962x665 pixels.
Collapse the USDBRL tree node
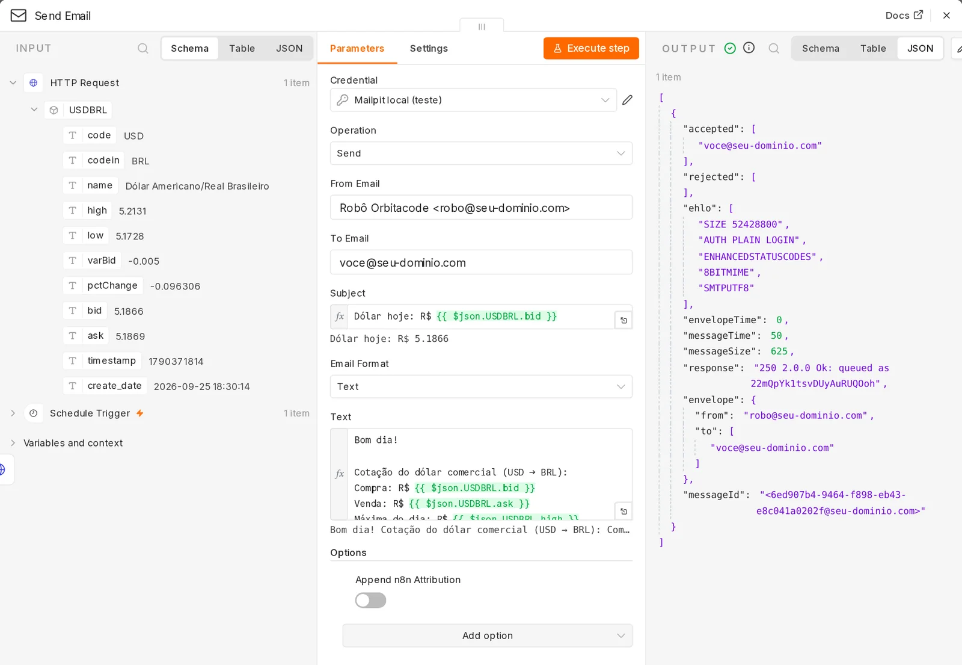[x=34, y=110]
